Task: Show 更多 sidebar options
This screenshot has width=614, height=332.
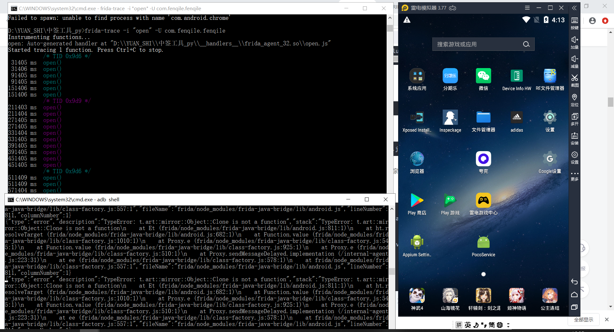Action: click(x=575, y=176)
